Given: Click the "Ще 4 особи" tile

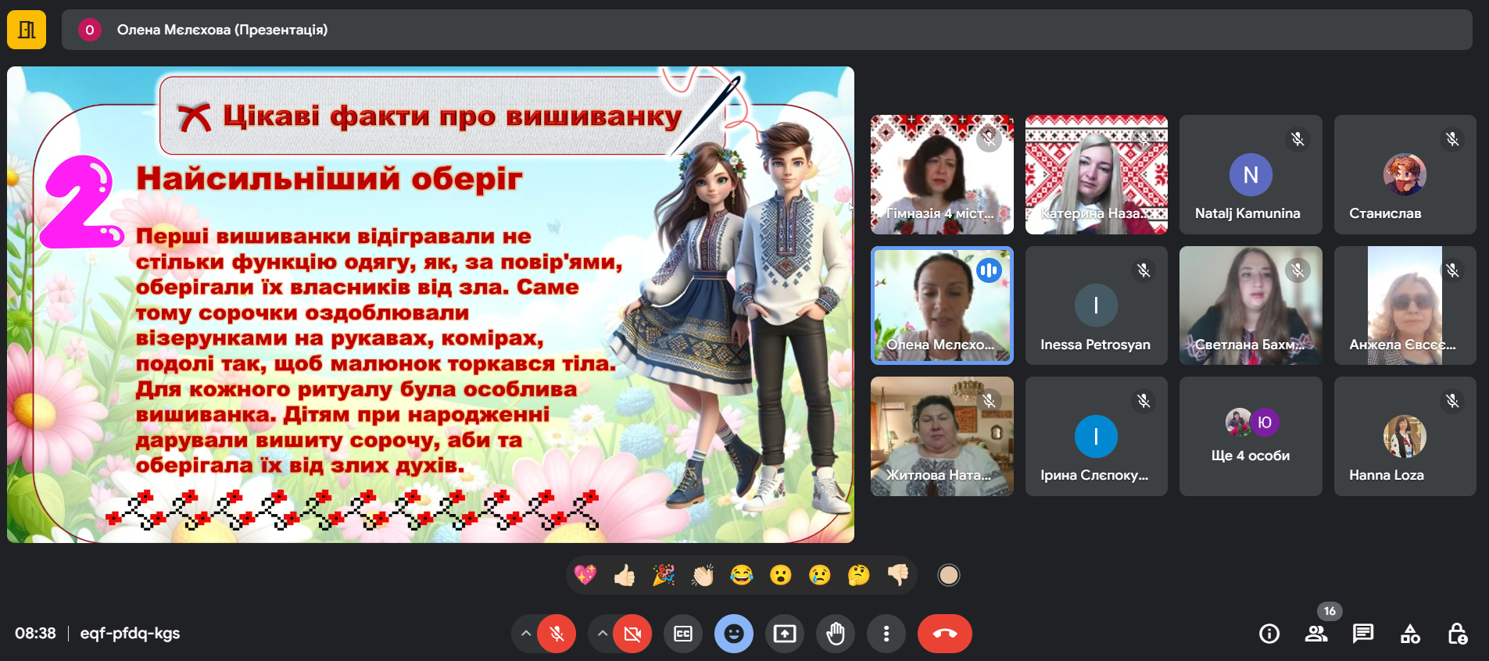Looking at the screenshot, I should click(x=1251, y=436).
